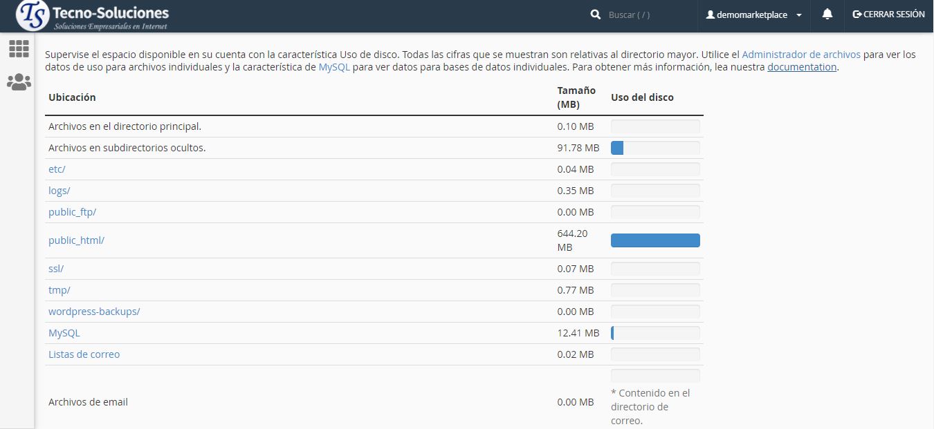Open the documentation link

point(802,67)
